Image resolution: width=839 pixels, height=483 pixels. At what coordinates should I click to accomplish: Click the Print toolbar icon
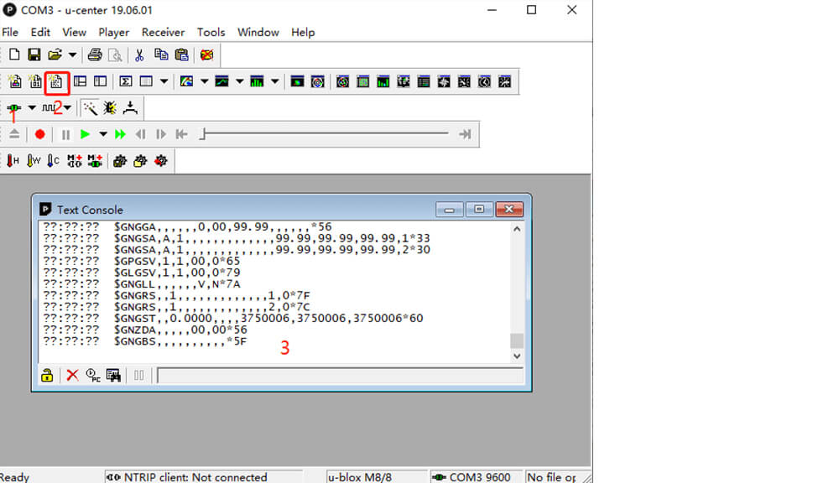[95, 55]
